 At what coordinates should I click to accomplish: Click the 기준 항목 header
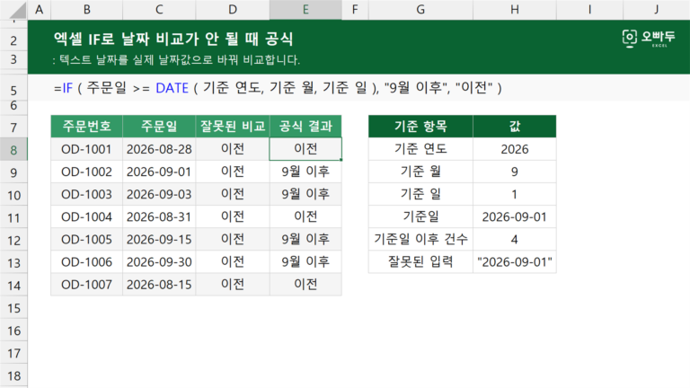click(x=420, y=127)
